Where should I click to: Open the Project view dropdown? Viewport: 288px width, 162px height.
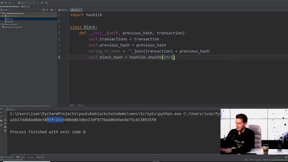coord(5,10)
